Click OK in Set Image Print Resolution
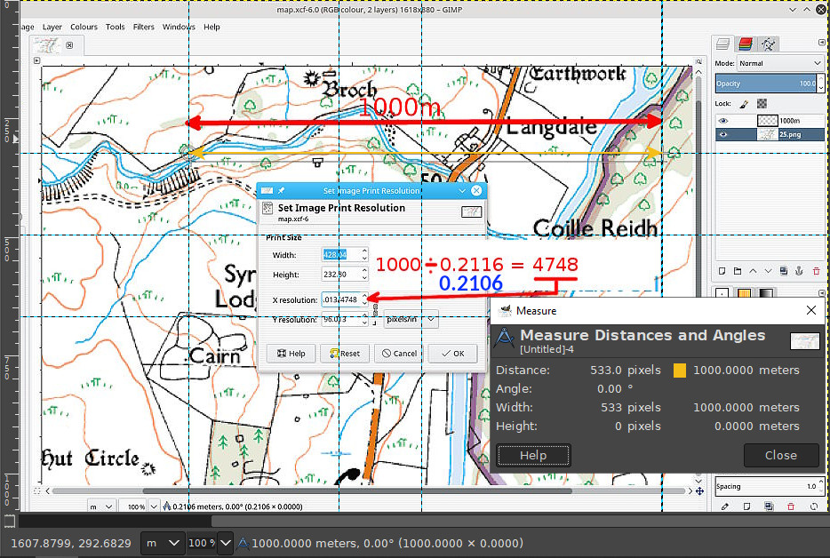The width and height of the screenshot is (830, 558). 451,354
